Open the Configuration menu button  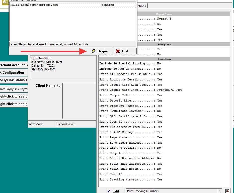[14, 72]
